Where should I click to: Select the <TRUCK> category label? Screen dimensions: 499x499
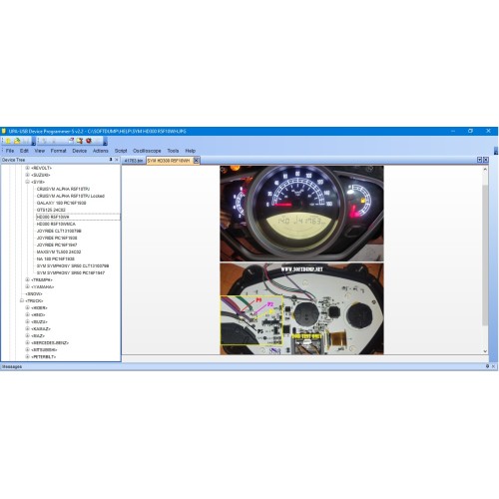(34, 300)
